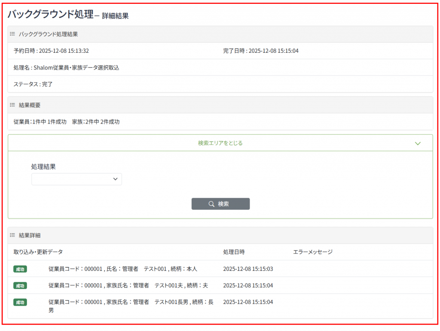
Task: Click the ステータス：完了 text
Action: pyautogui.click(x=33, y=84)
